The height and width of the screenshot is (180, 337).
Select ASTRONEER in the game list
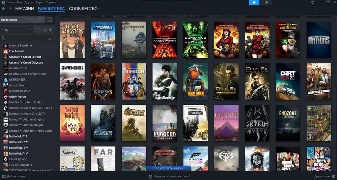17,80
